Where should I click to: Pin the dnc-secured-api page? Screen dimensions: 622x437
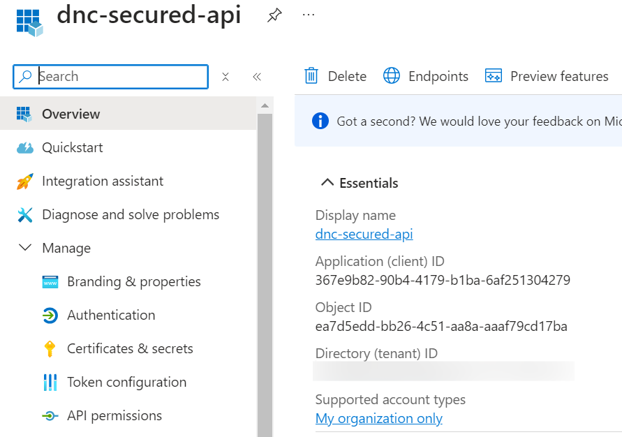tap(274, 15)
